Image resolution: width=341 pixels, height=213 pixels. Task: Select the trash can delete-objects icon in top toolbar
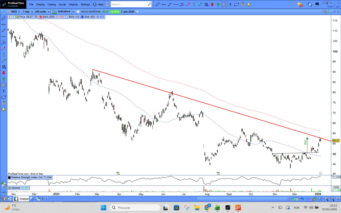(x=243, y=4)
